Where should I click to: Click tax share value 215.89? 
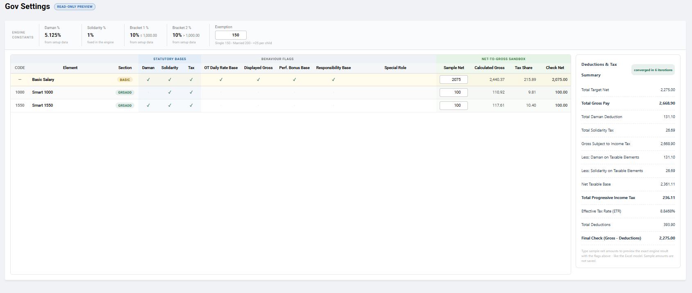(530, 80)
